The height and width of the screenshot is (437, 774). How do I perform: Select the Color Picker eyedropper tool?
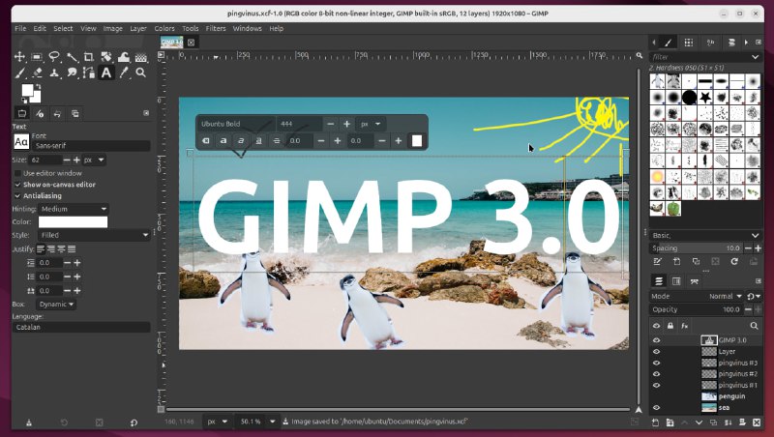point(124,73)
